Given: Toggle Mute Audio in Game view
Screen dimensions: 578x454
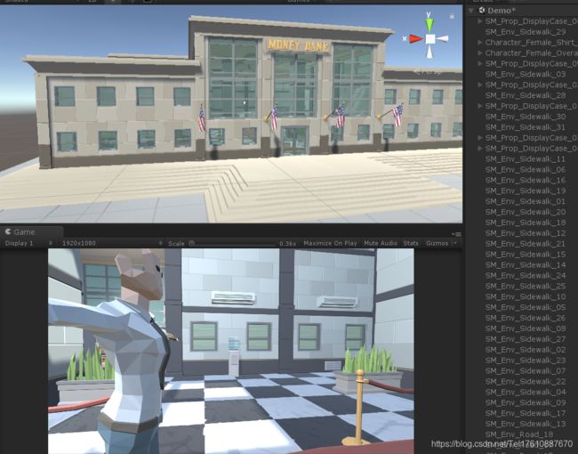Looking at the screenshot, I should pos(381,243).
